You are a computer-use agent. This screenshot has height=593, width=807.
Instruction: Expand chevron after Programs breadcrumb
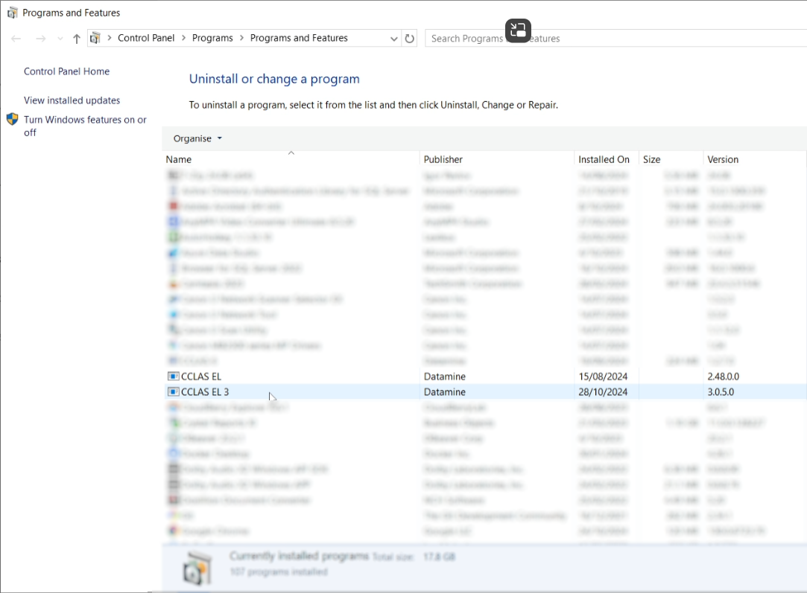click(241, 38)
